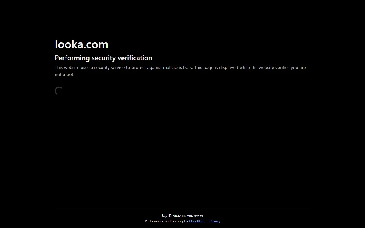Click the word 'protect' in description
The height and width of the screenshot is (228, 365).
pyautogui.click(x=139, y=68)
